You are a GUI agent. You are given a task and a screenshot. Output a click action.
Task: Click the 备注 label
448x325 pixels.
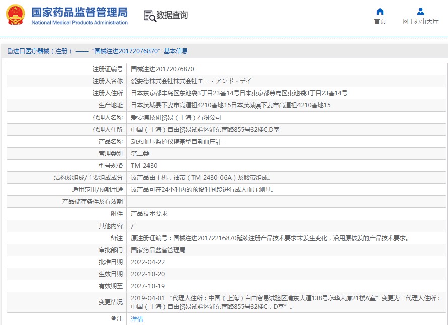(117, 238)
